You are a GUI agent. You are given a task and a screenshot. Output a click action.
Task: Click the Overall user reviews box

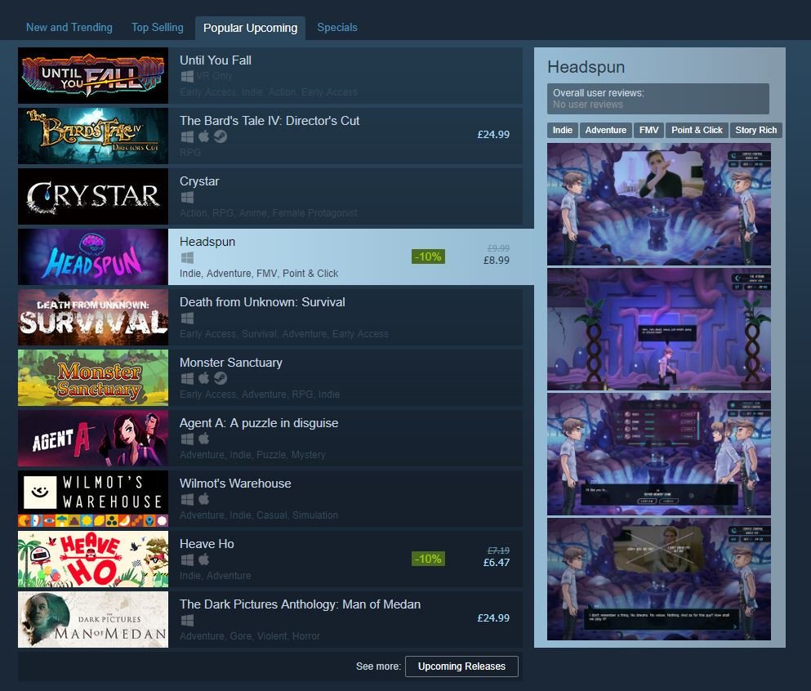point(658,99)
